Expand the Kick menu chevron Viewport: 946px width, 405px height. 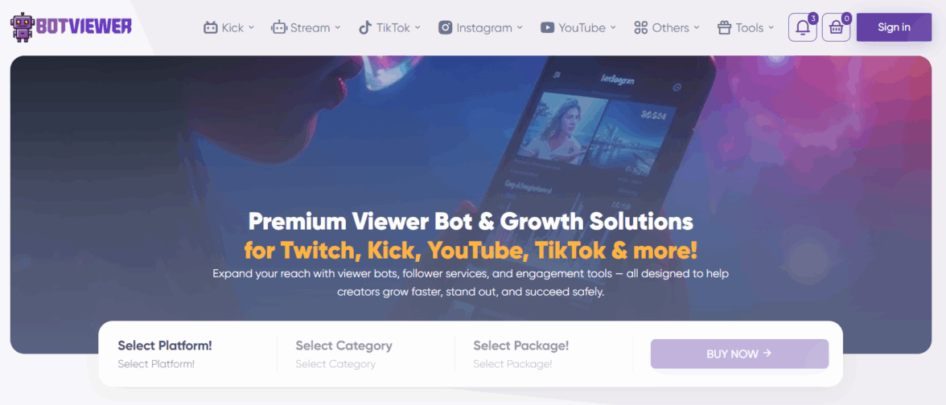click(252, 27)
